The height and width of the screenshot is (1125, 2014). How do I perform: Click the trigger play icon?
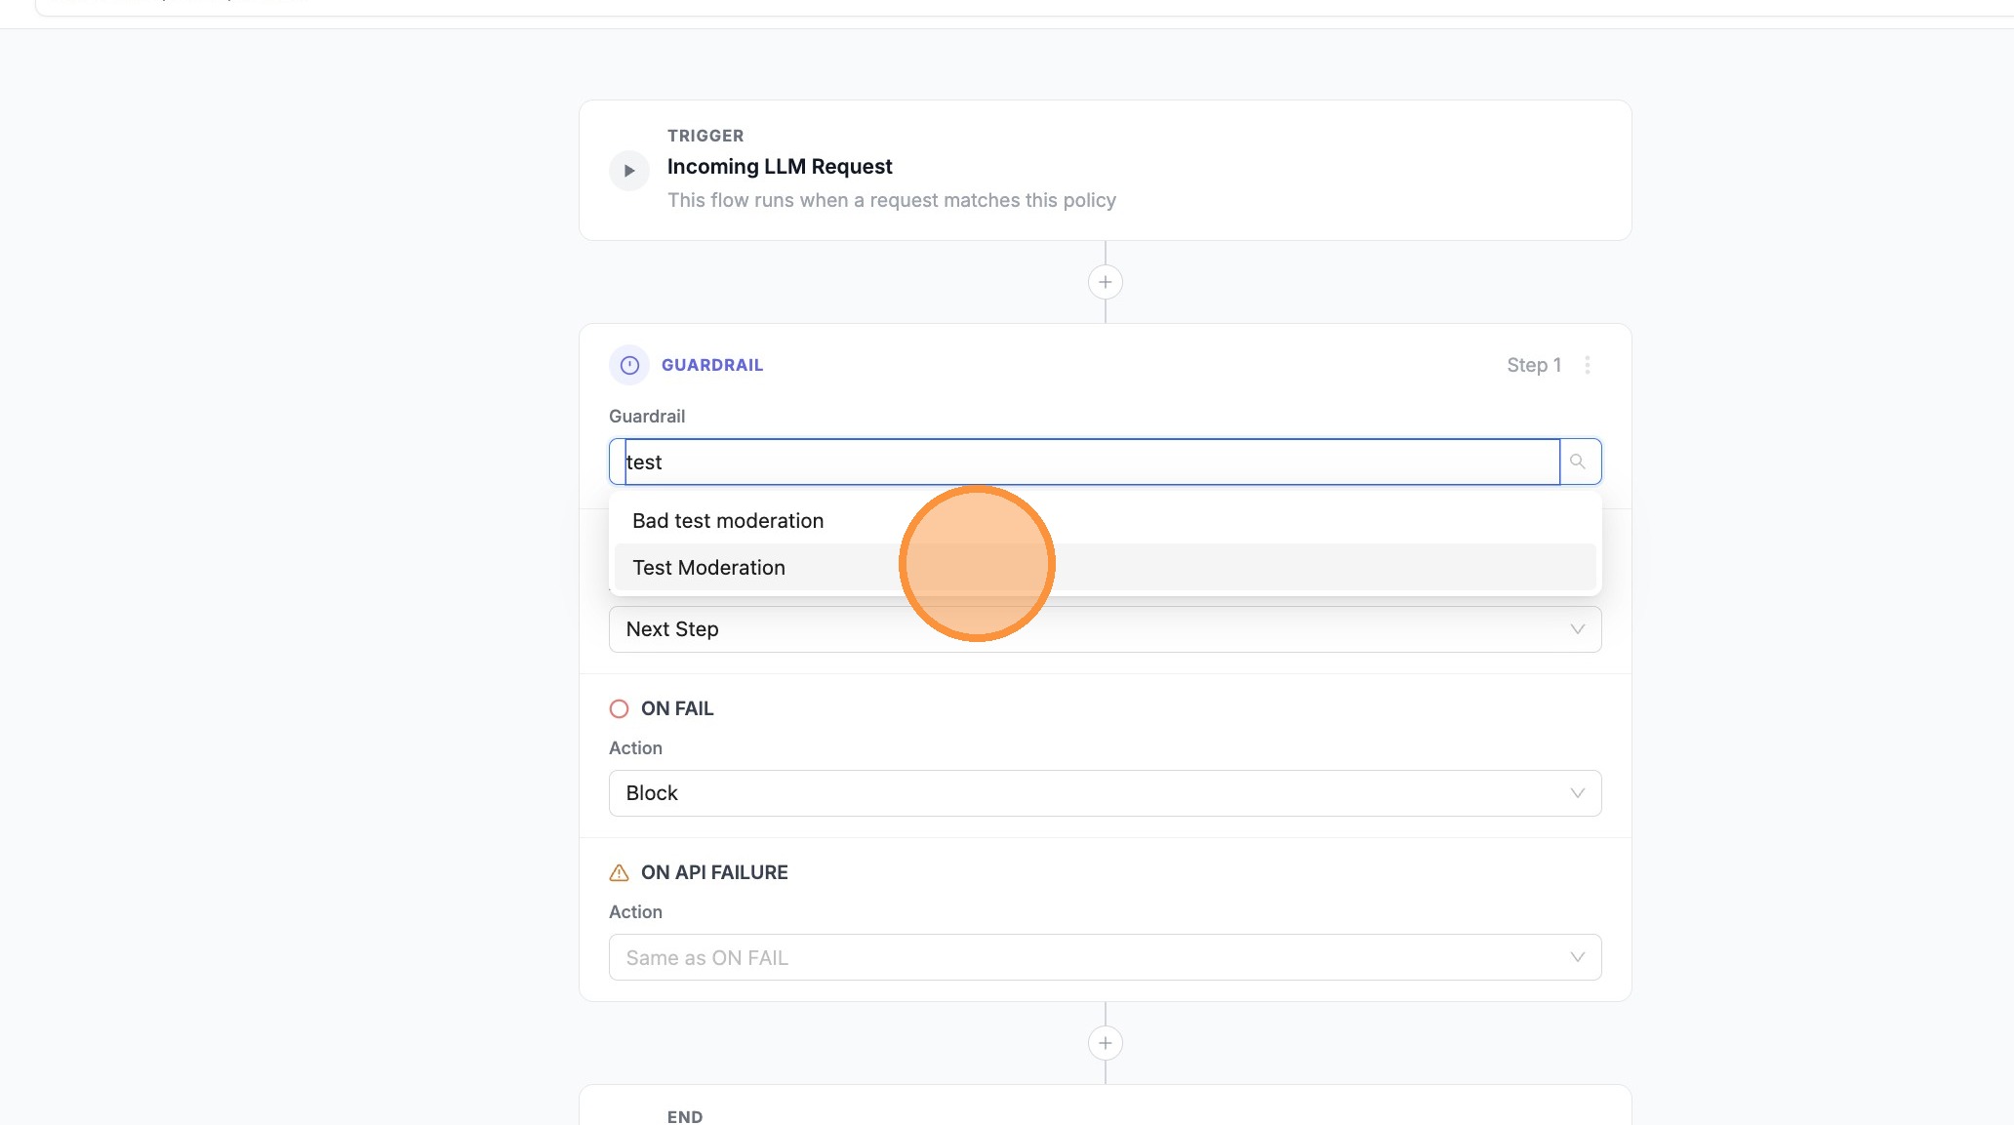tap(629, 171)
